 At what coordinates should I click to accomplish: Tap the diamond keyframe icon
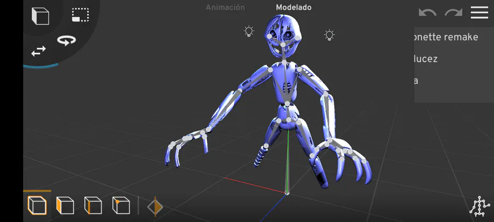[155, 207]
